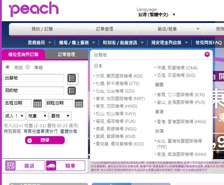Open the destination airport list icon

72,91
